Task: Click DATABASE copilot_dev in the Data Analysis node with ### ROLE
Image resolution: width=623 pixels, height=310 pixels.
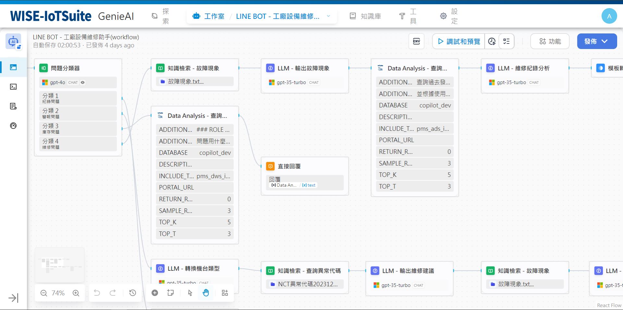Action: pyautogui.click(x=195, y=153)
